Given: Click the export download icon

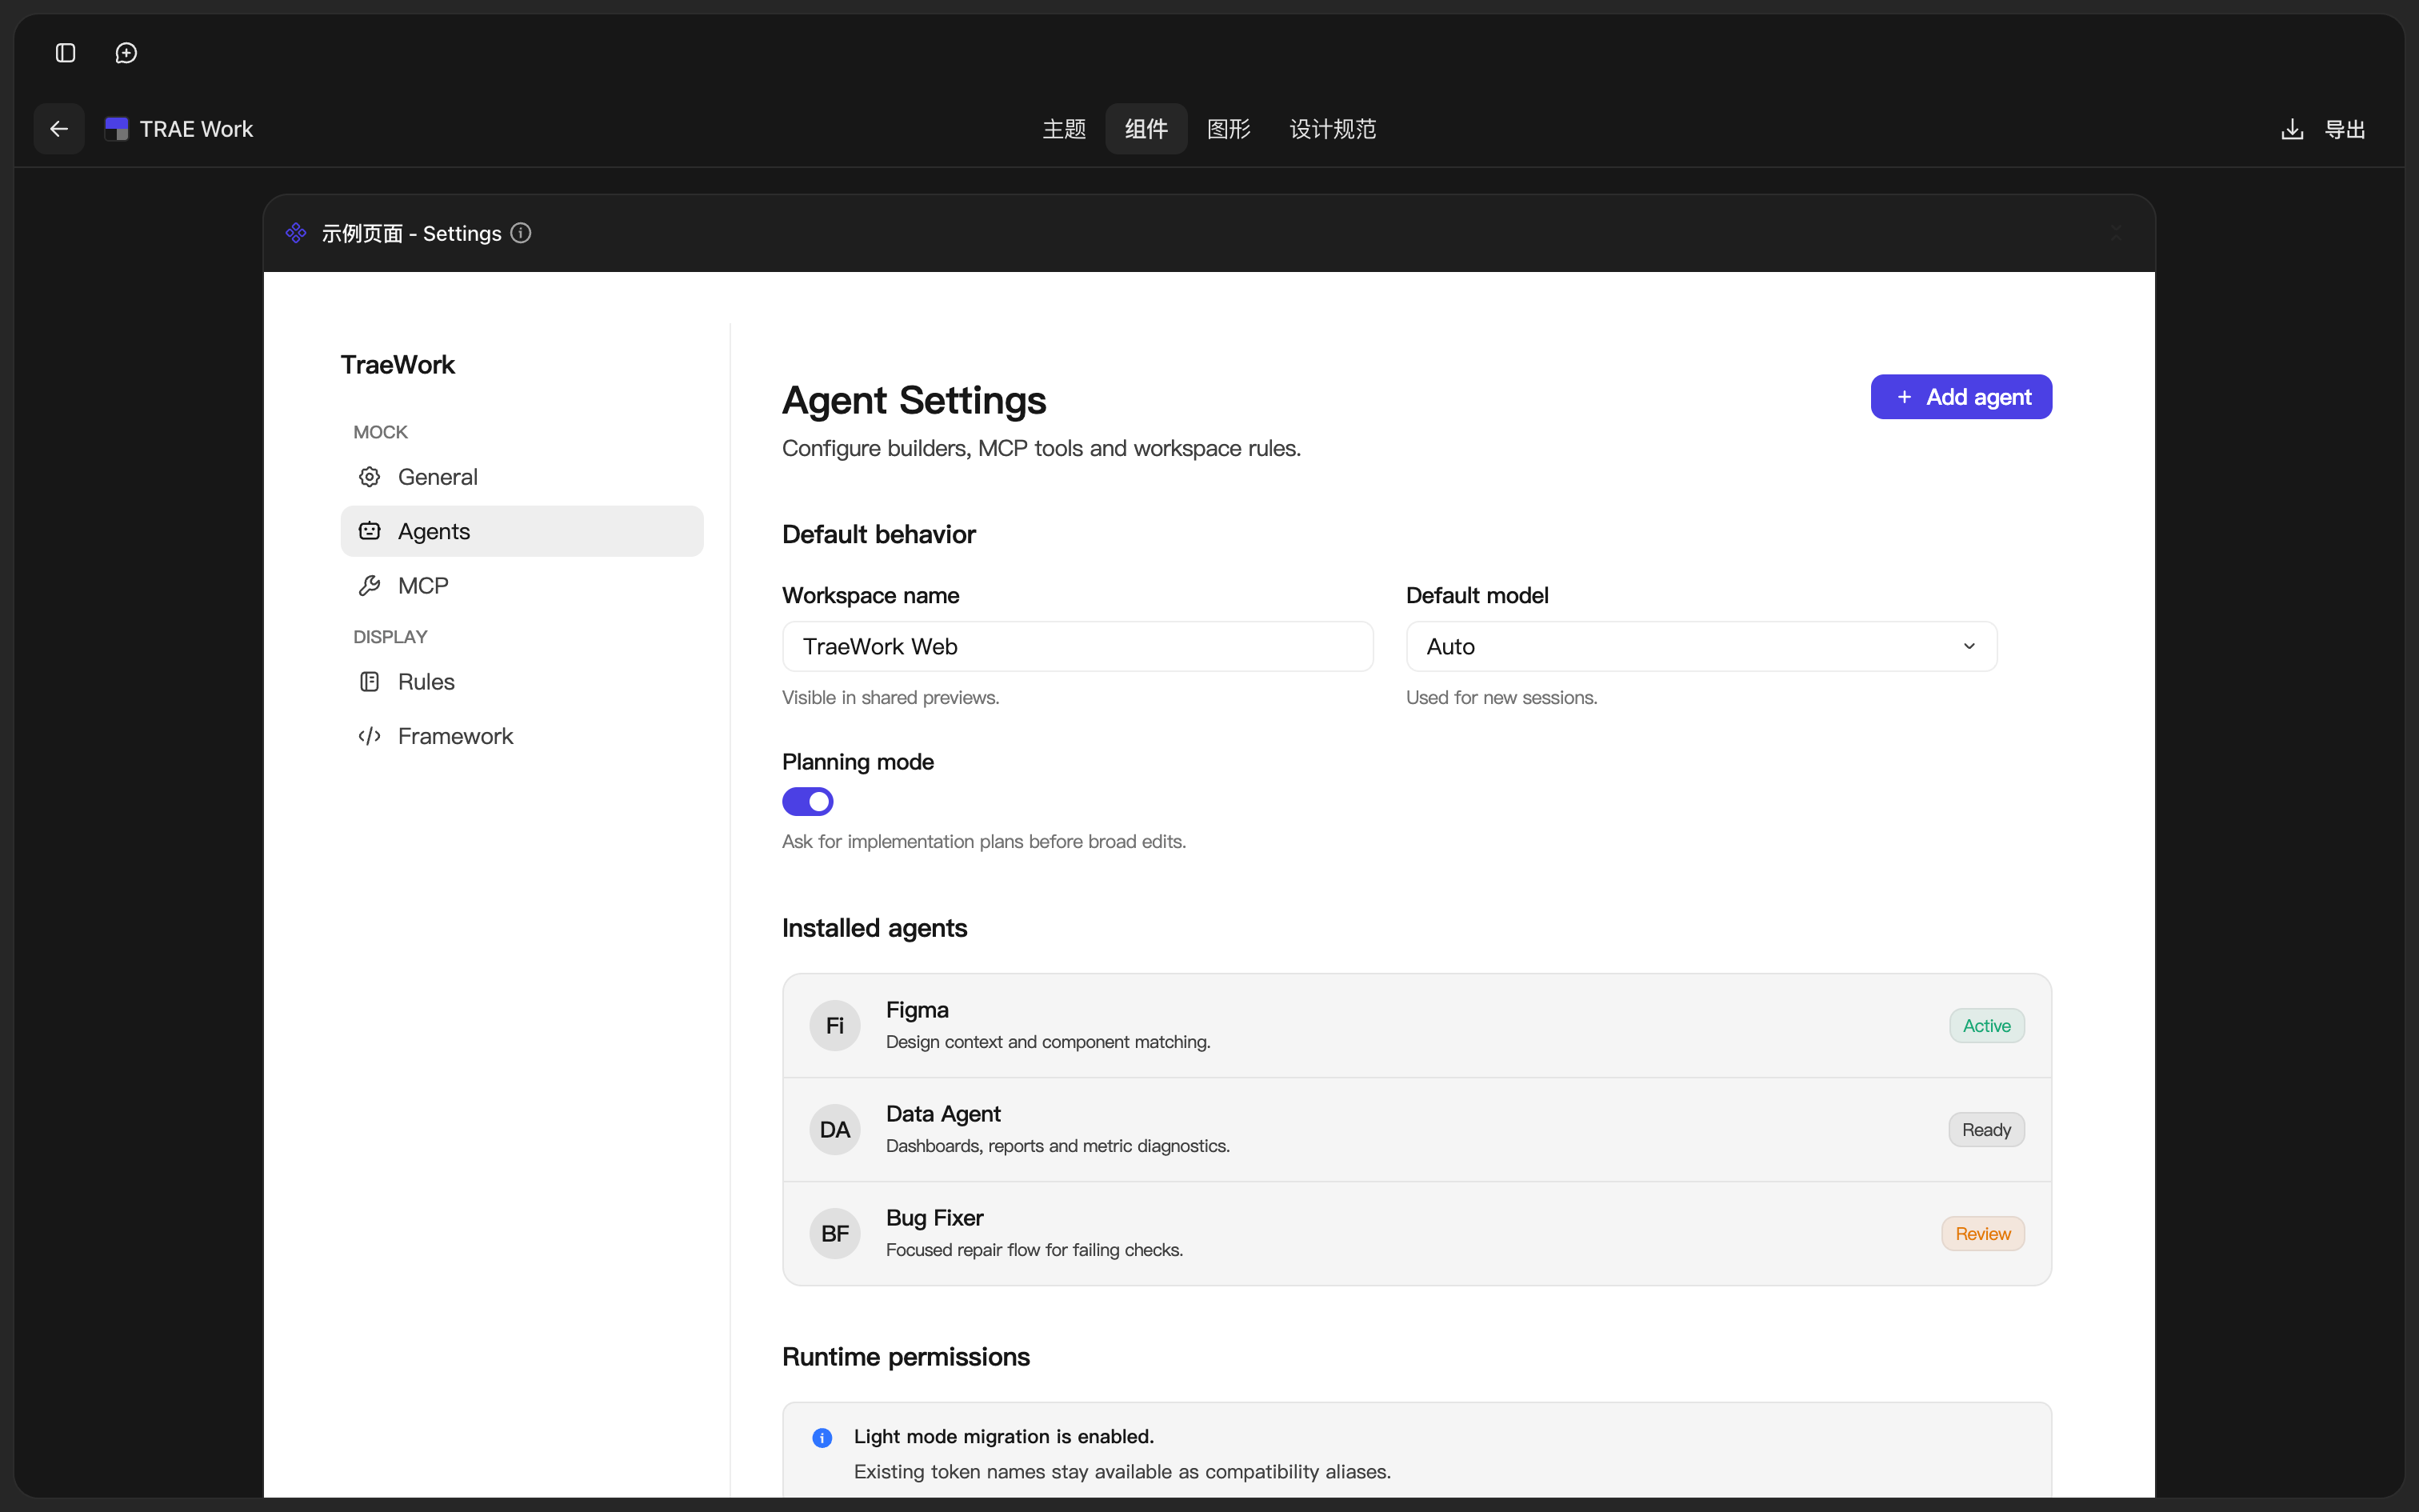Looking at the screenshot, I should (x=2292, y=129).
